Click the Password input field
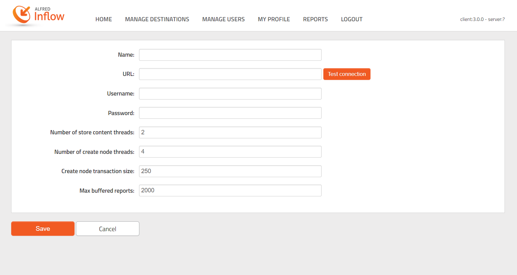This screenshot has width=517, height=275. tap(230, 113)
